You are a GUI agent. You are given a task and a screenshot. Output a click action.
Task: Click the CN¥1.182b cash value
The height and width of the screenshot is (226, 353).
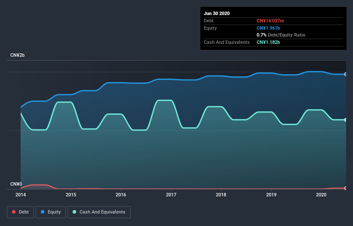click(268, 42)
